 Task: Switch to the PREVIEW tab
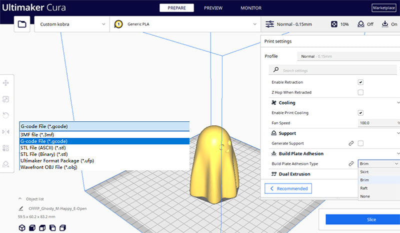point(213,8)
